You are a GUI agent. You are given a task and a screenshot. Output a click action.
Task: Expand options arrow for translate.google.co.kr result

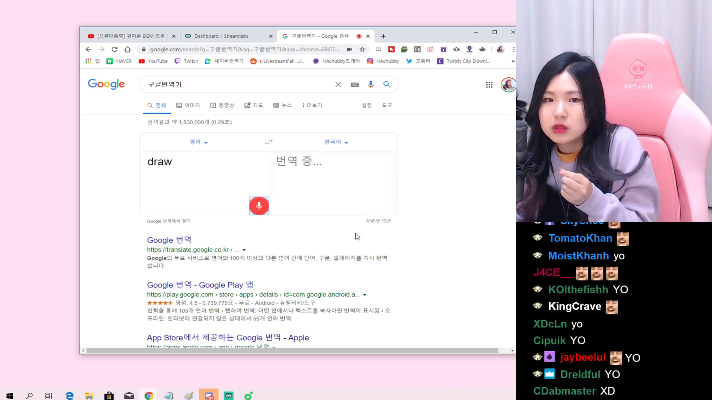click(x=244, y=250)
